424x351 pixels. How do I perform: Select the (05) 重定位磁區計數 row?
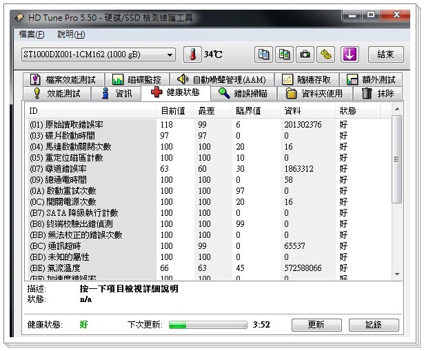tap(208, 158)
